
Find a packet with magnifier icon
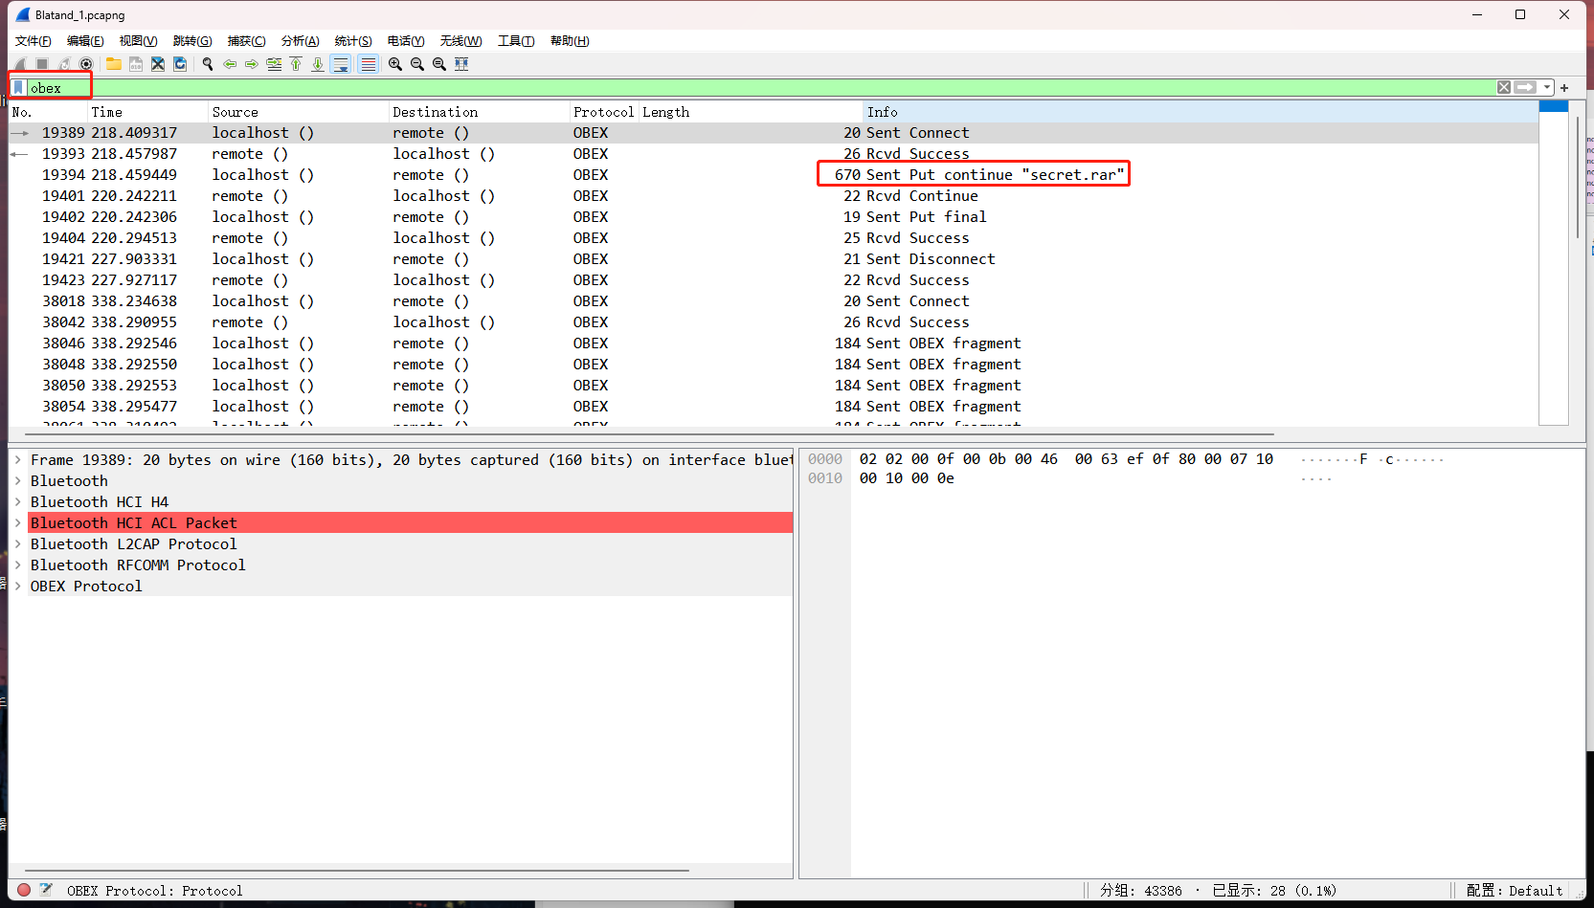click(208, 64)
